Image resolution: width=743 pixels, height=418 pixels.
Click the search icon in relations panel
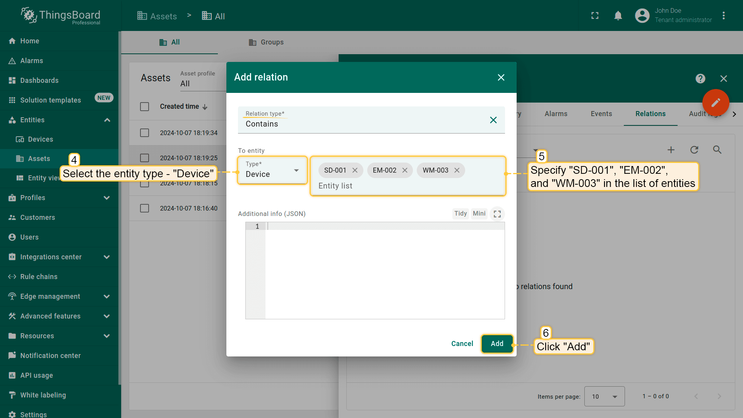coord(717,150)
